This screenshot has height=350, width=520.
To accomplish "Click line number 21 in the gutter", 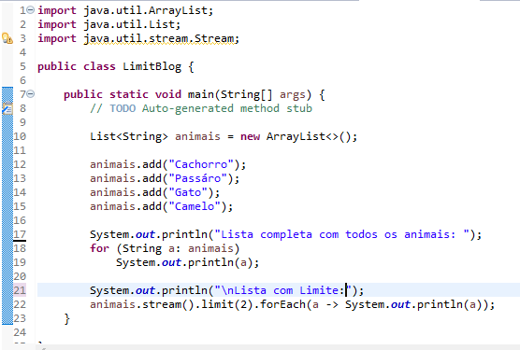I will (20, 290).
